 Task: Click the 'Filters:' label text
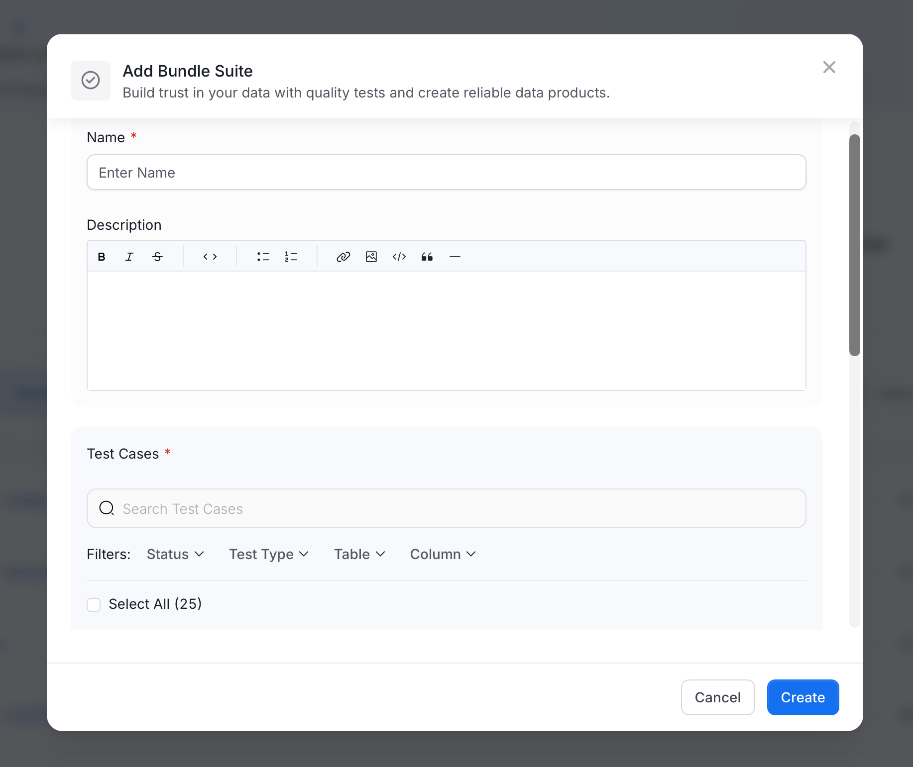point(109,554)
